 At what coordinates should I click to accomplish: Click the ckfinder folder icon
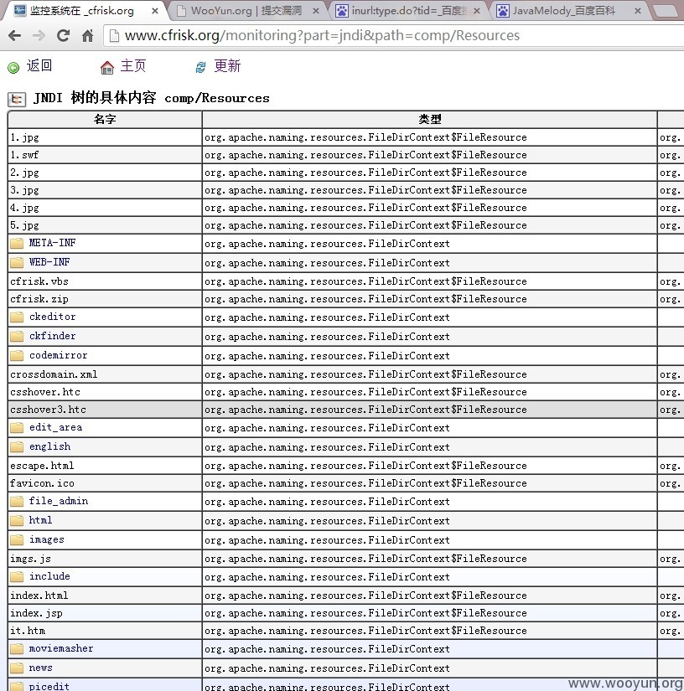[x=17, y=336]
